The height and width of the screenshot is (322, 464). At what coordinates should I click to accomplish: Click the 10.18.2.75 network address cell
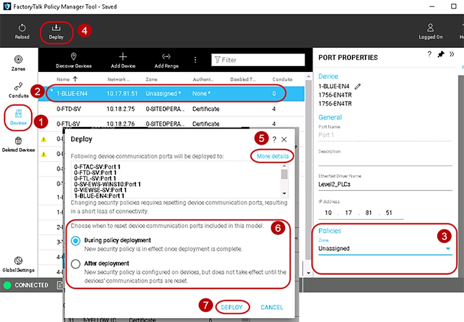tap(121, 109)
